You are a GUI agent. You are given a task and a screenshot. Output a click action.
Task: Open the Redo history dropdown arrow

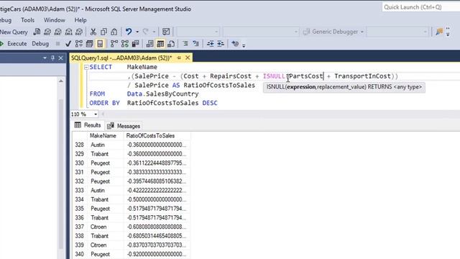(154, 32)
